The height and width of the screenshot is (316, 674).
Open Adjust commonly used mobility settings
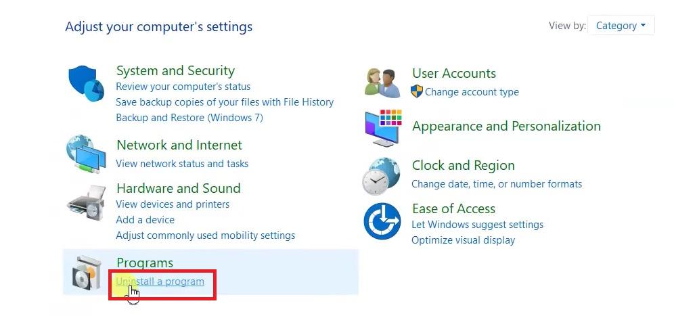[206, 235]
